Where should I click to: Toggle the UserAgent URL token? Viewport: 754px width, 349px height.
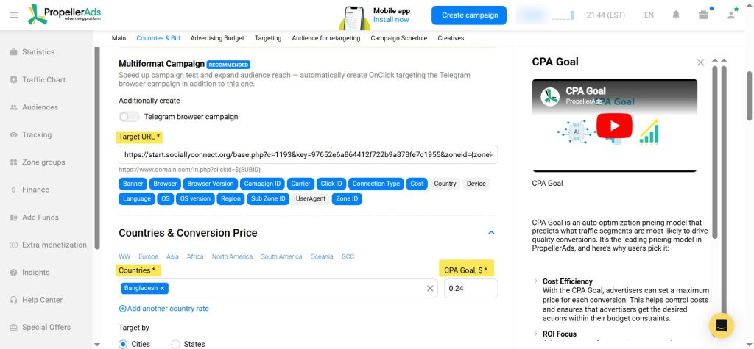coord(311,198)
